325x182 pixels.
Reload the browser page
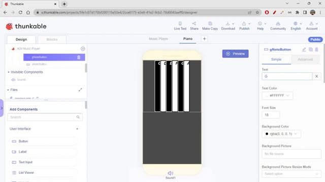click(20, 12)
